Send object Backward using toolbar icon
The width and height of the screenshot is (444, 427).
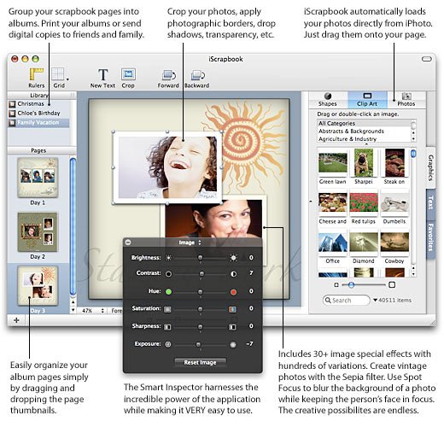(x=197, y=79)
